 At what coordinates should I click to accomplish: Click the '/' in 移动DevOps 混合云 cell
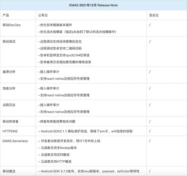pyautogui.click(x=150, y=25)
